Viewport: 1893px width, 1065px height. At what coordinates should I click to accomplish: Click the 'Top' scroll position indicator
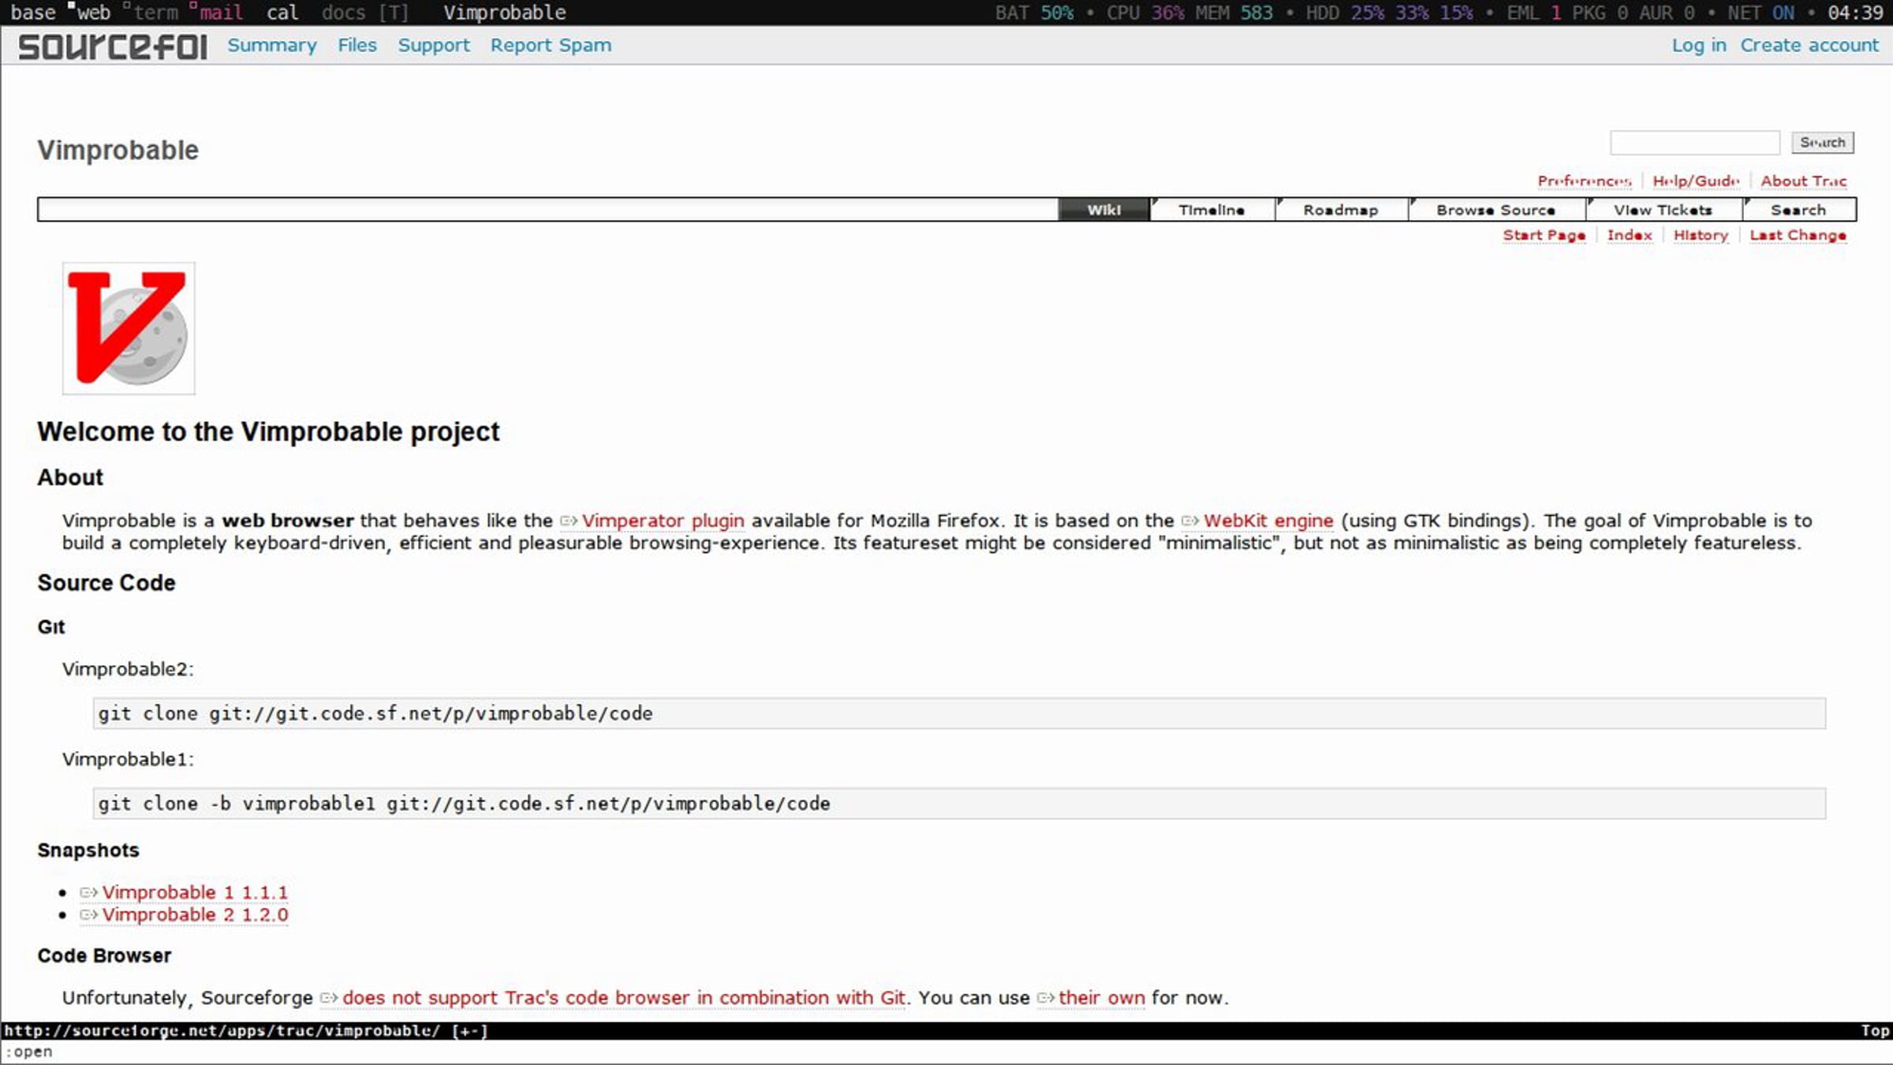pyautogui.click(x=1875, y=1031)
